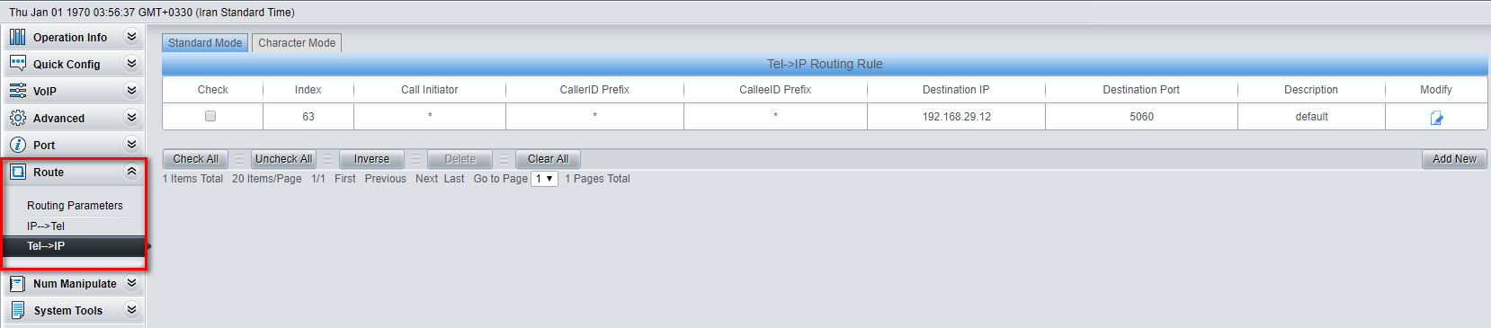Click the VoIP sliders icon
Image resolution: width=1491 pixels, height=328 pixels.
coord(17,91)
